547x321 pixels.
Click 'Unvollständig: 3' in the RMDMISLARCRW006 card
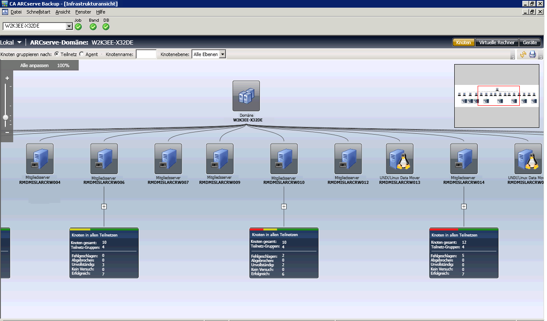[x=88, y=265]
